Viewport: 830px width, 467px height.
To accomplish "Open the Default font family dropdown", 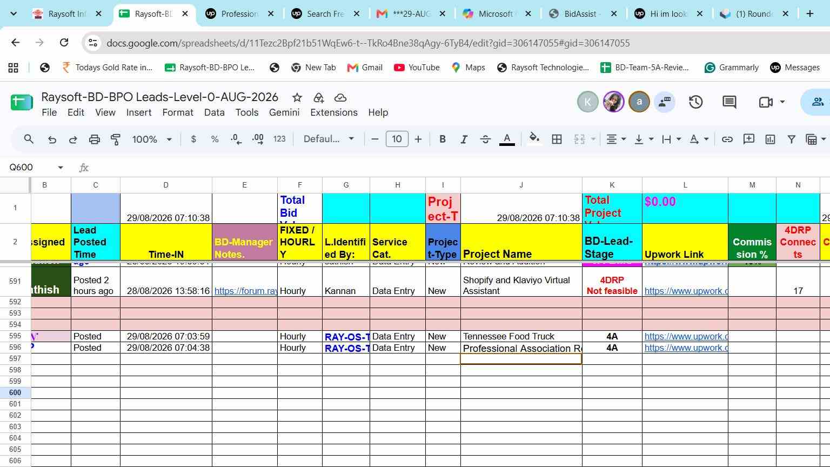I will (x=329, y=139).
